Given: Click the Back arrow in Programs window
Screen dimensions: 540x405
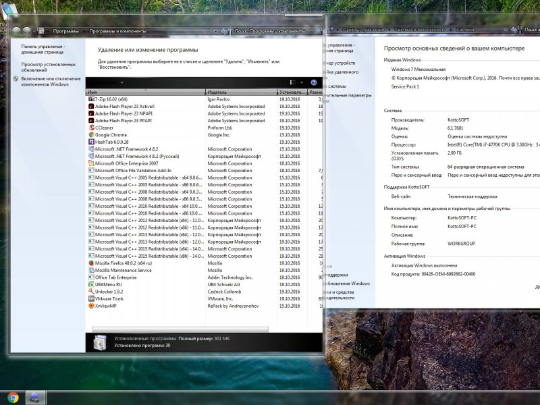Looking at the screenshot, I should pos(16,31).
